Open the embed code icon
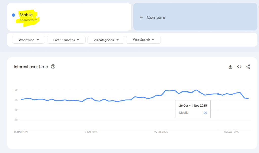 point(239,67)
